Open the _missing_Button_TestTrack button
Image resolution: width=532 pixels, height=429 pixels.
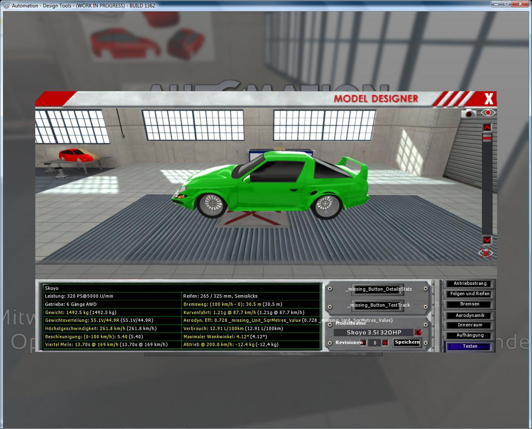click(378, 305)
